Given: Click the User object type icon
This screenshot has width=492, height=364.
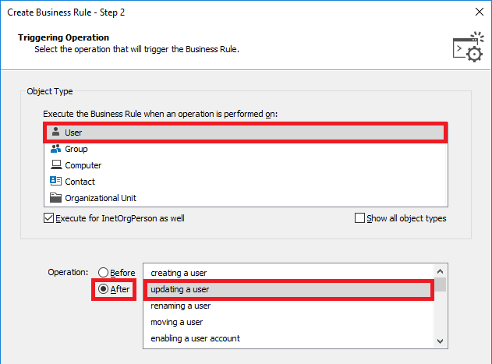Looking at the screenshot, I should click(56, 132).
